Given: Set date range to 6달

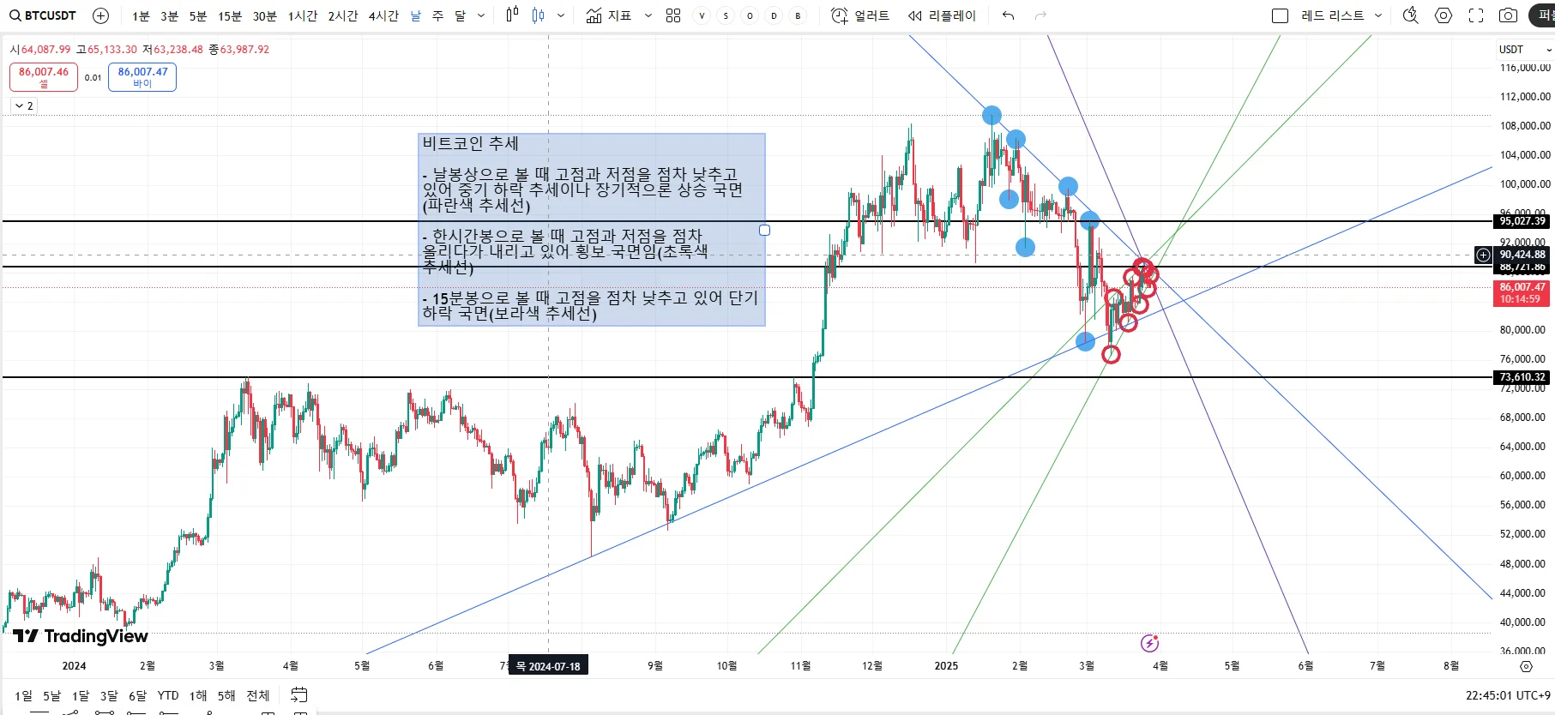Looking at the screenshot, I should pos(137,695).
